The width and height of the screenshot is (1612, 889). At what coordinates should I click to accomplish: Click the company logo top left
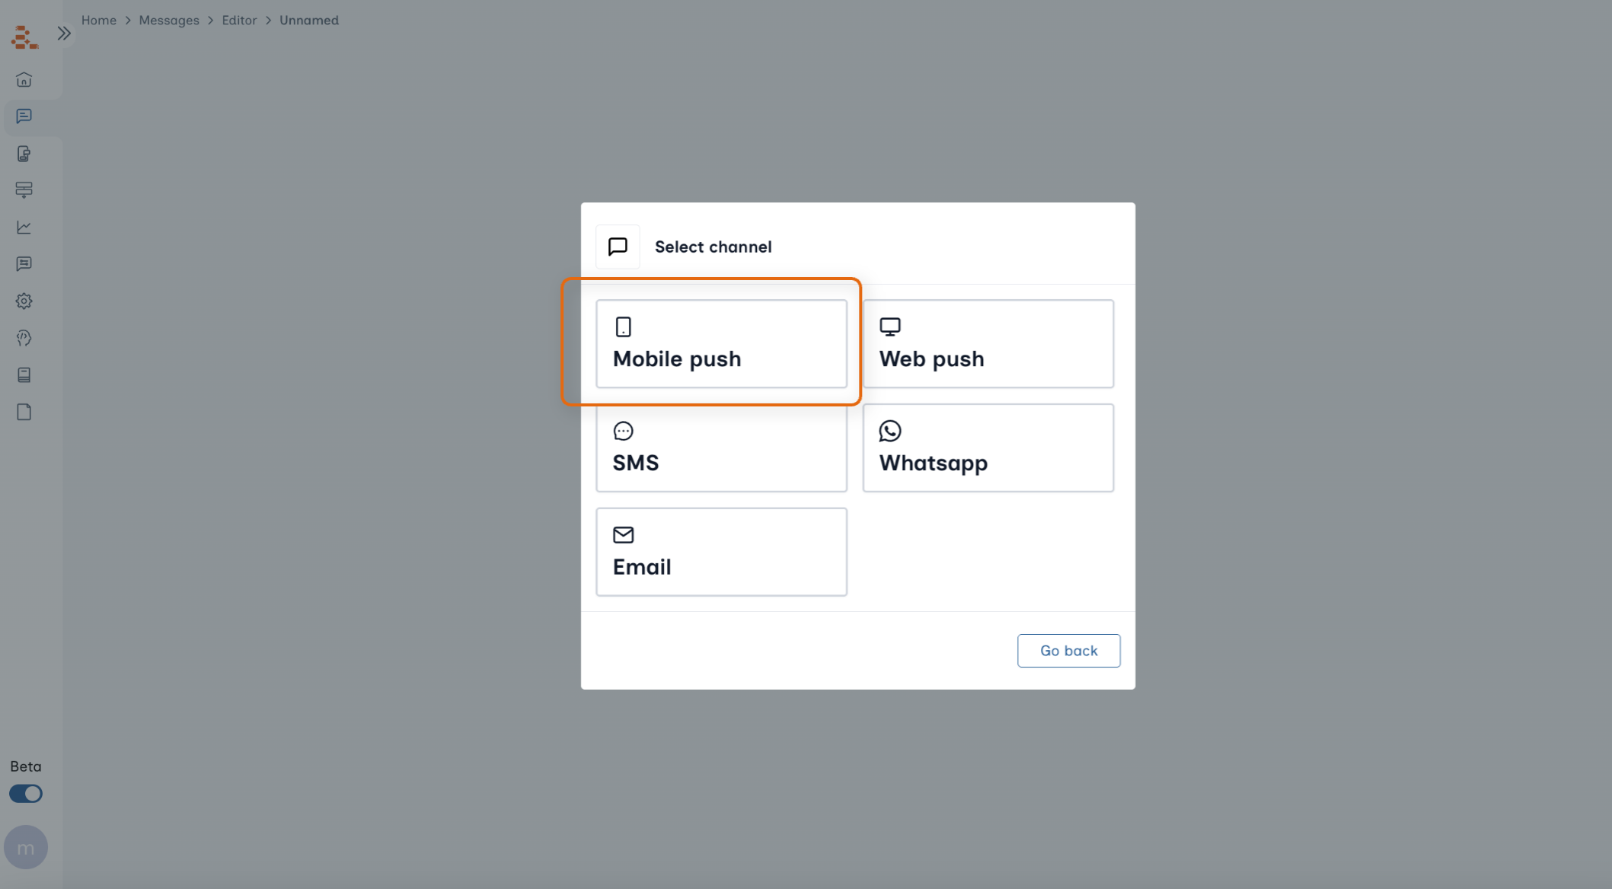tap(24, 37)
